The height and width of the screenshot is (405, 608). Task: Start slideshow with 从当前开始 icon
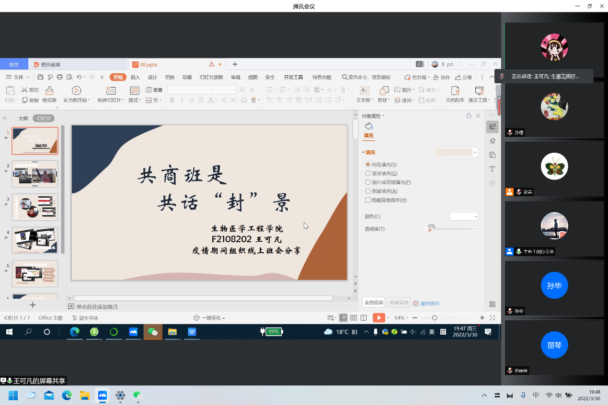pyautogui.click(x=76, y=91)
